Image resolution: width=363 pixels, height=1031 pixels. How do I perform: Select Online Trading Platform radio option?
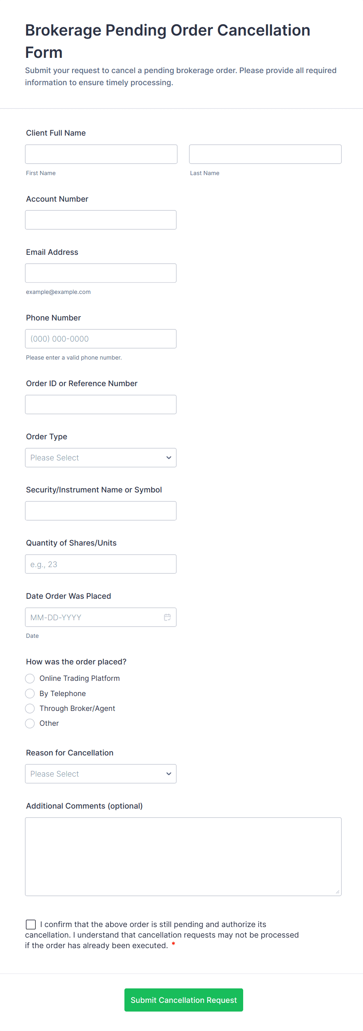point(30,678)
